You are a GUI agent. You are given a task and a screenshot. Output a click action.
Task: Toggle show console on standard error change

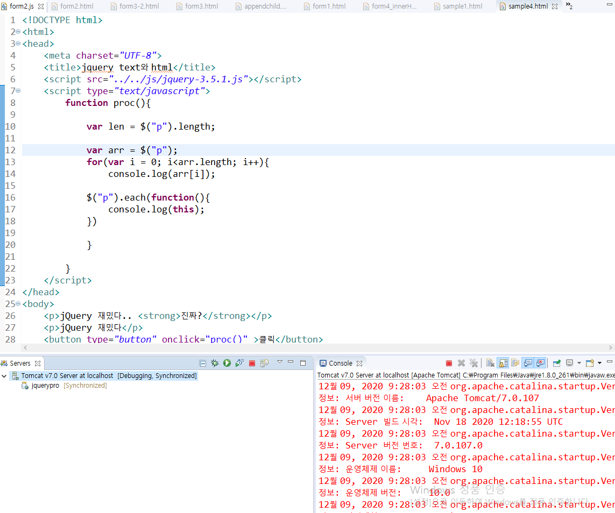[540, 364]
